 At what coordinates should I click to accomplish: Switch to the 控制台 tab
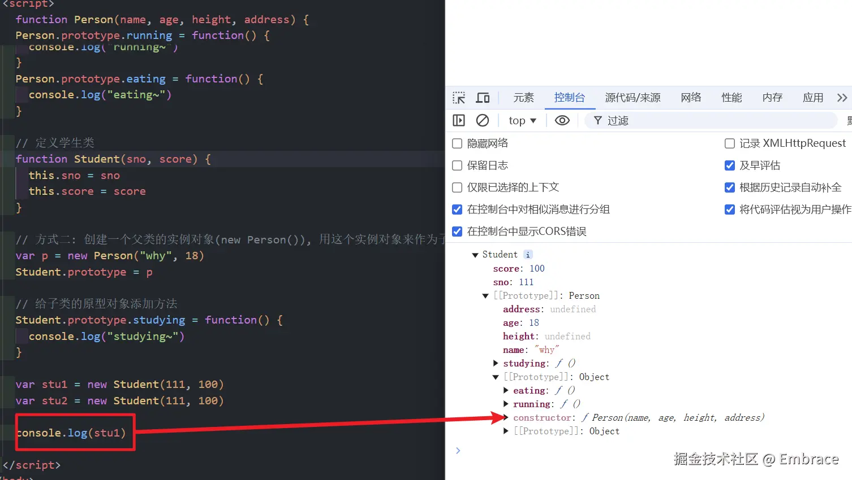click(x=570, y=98)
